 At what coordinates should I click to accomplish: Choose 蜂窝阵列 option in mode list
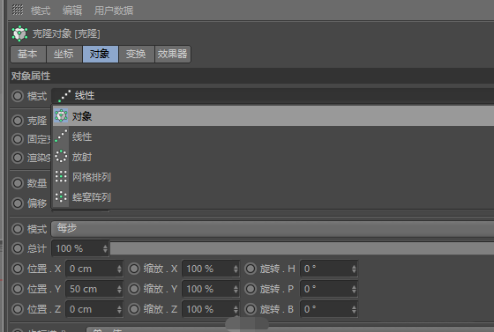coord(273,197)
